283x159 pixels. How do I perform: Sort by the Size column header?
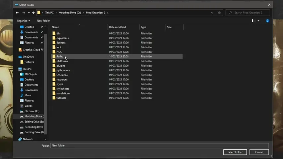(169, 27)
